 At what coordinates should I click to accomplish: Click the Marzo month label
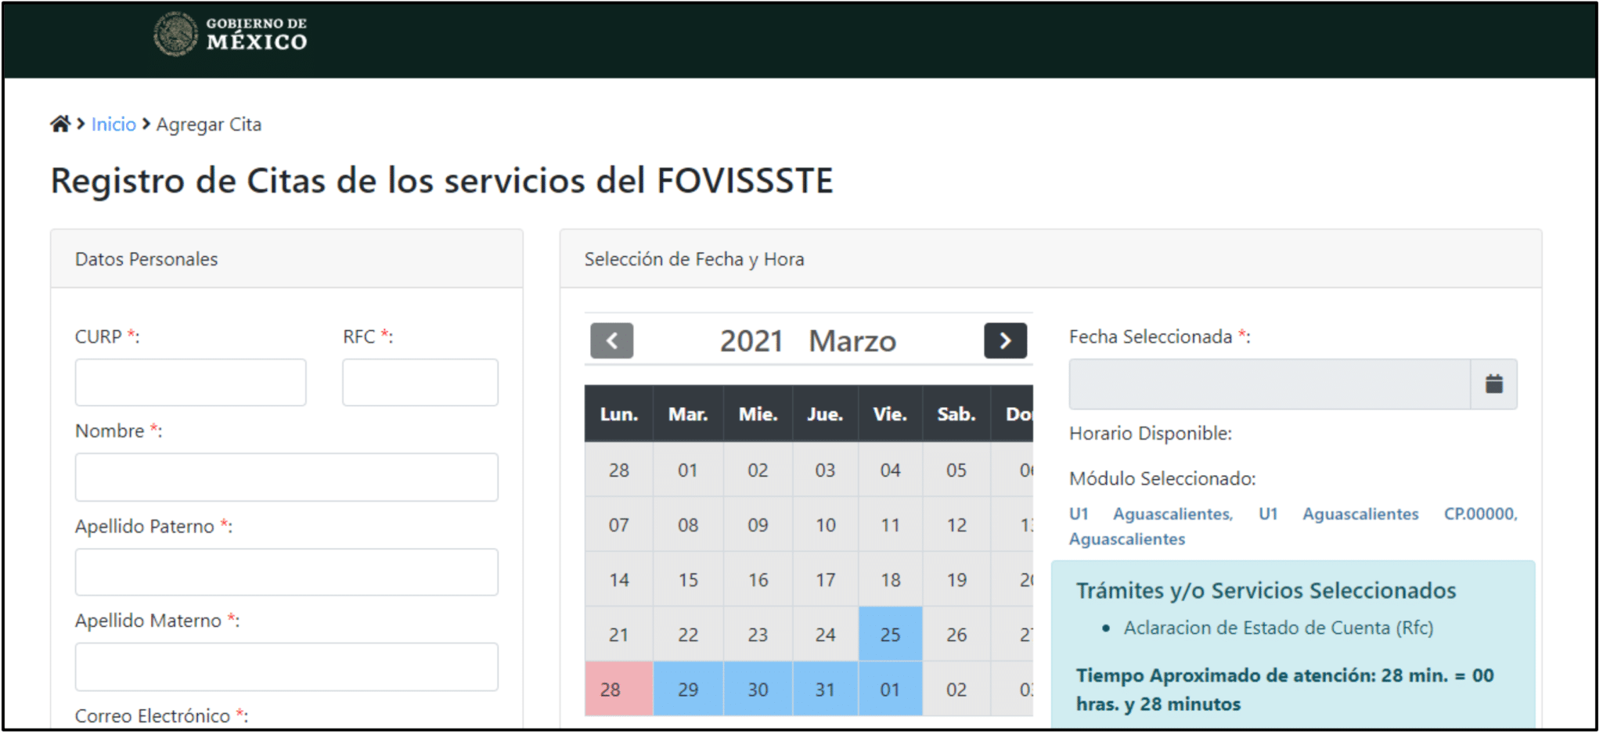[x=852, y=341]
